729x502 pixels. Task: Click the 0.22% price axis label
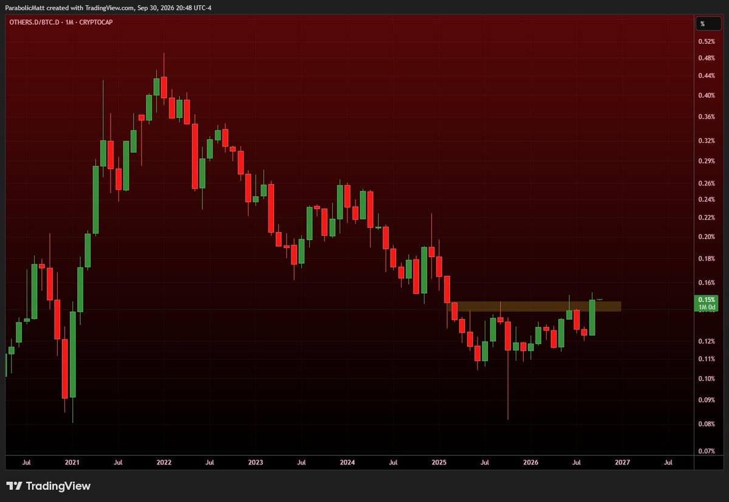(706, 218)
